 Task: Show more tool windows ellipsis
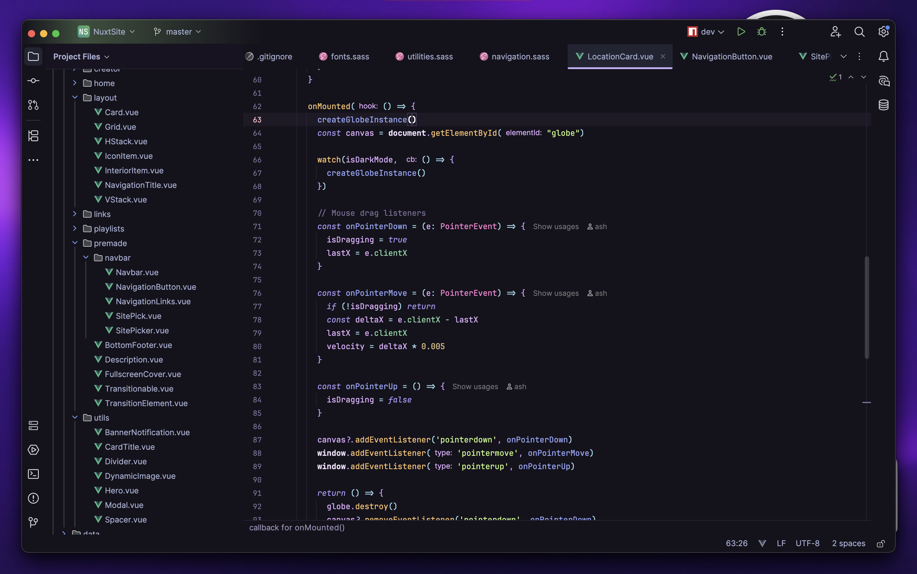tap(33, 160)
